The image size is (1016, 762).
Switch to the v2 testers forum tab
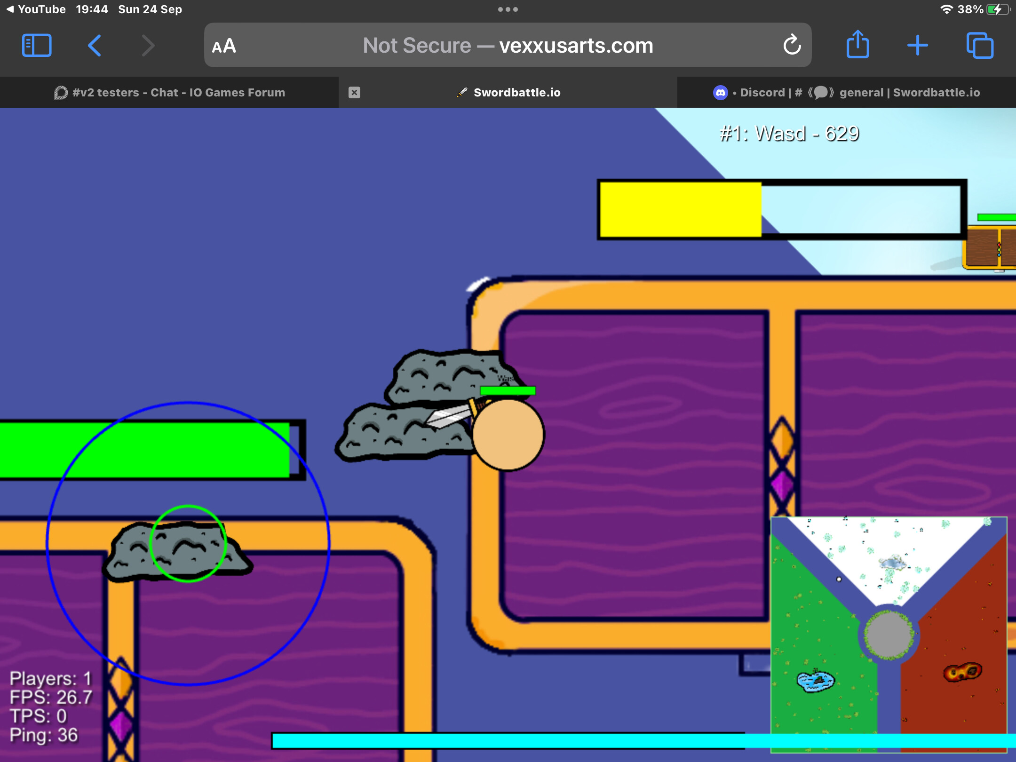[169, 93]
